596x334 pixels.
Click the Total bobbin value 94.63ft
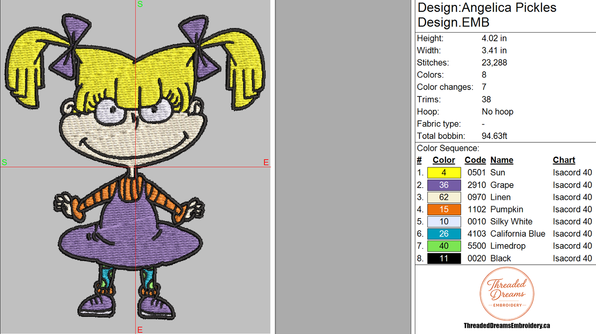495,136
